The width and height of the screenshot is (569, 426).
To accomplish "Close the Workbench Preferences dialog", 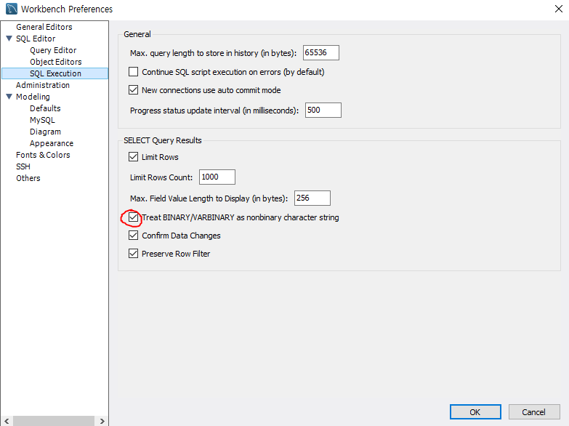I will click(559, 9).
